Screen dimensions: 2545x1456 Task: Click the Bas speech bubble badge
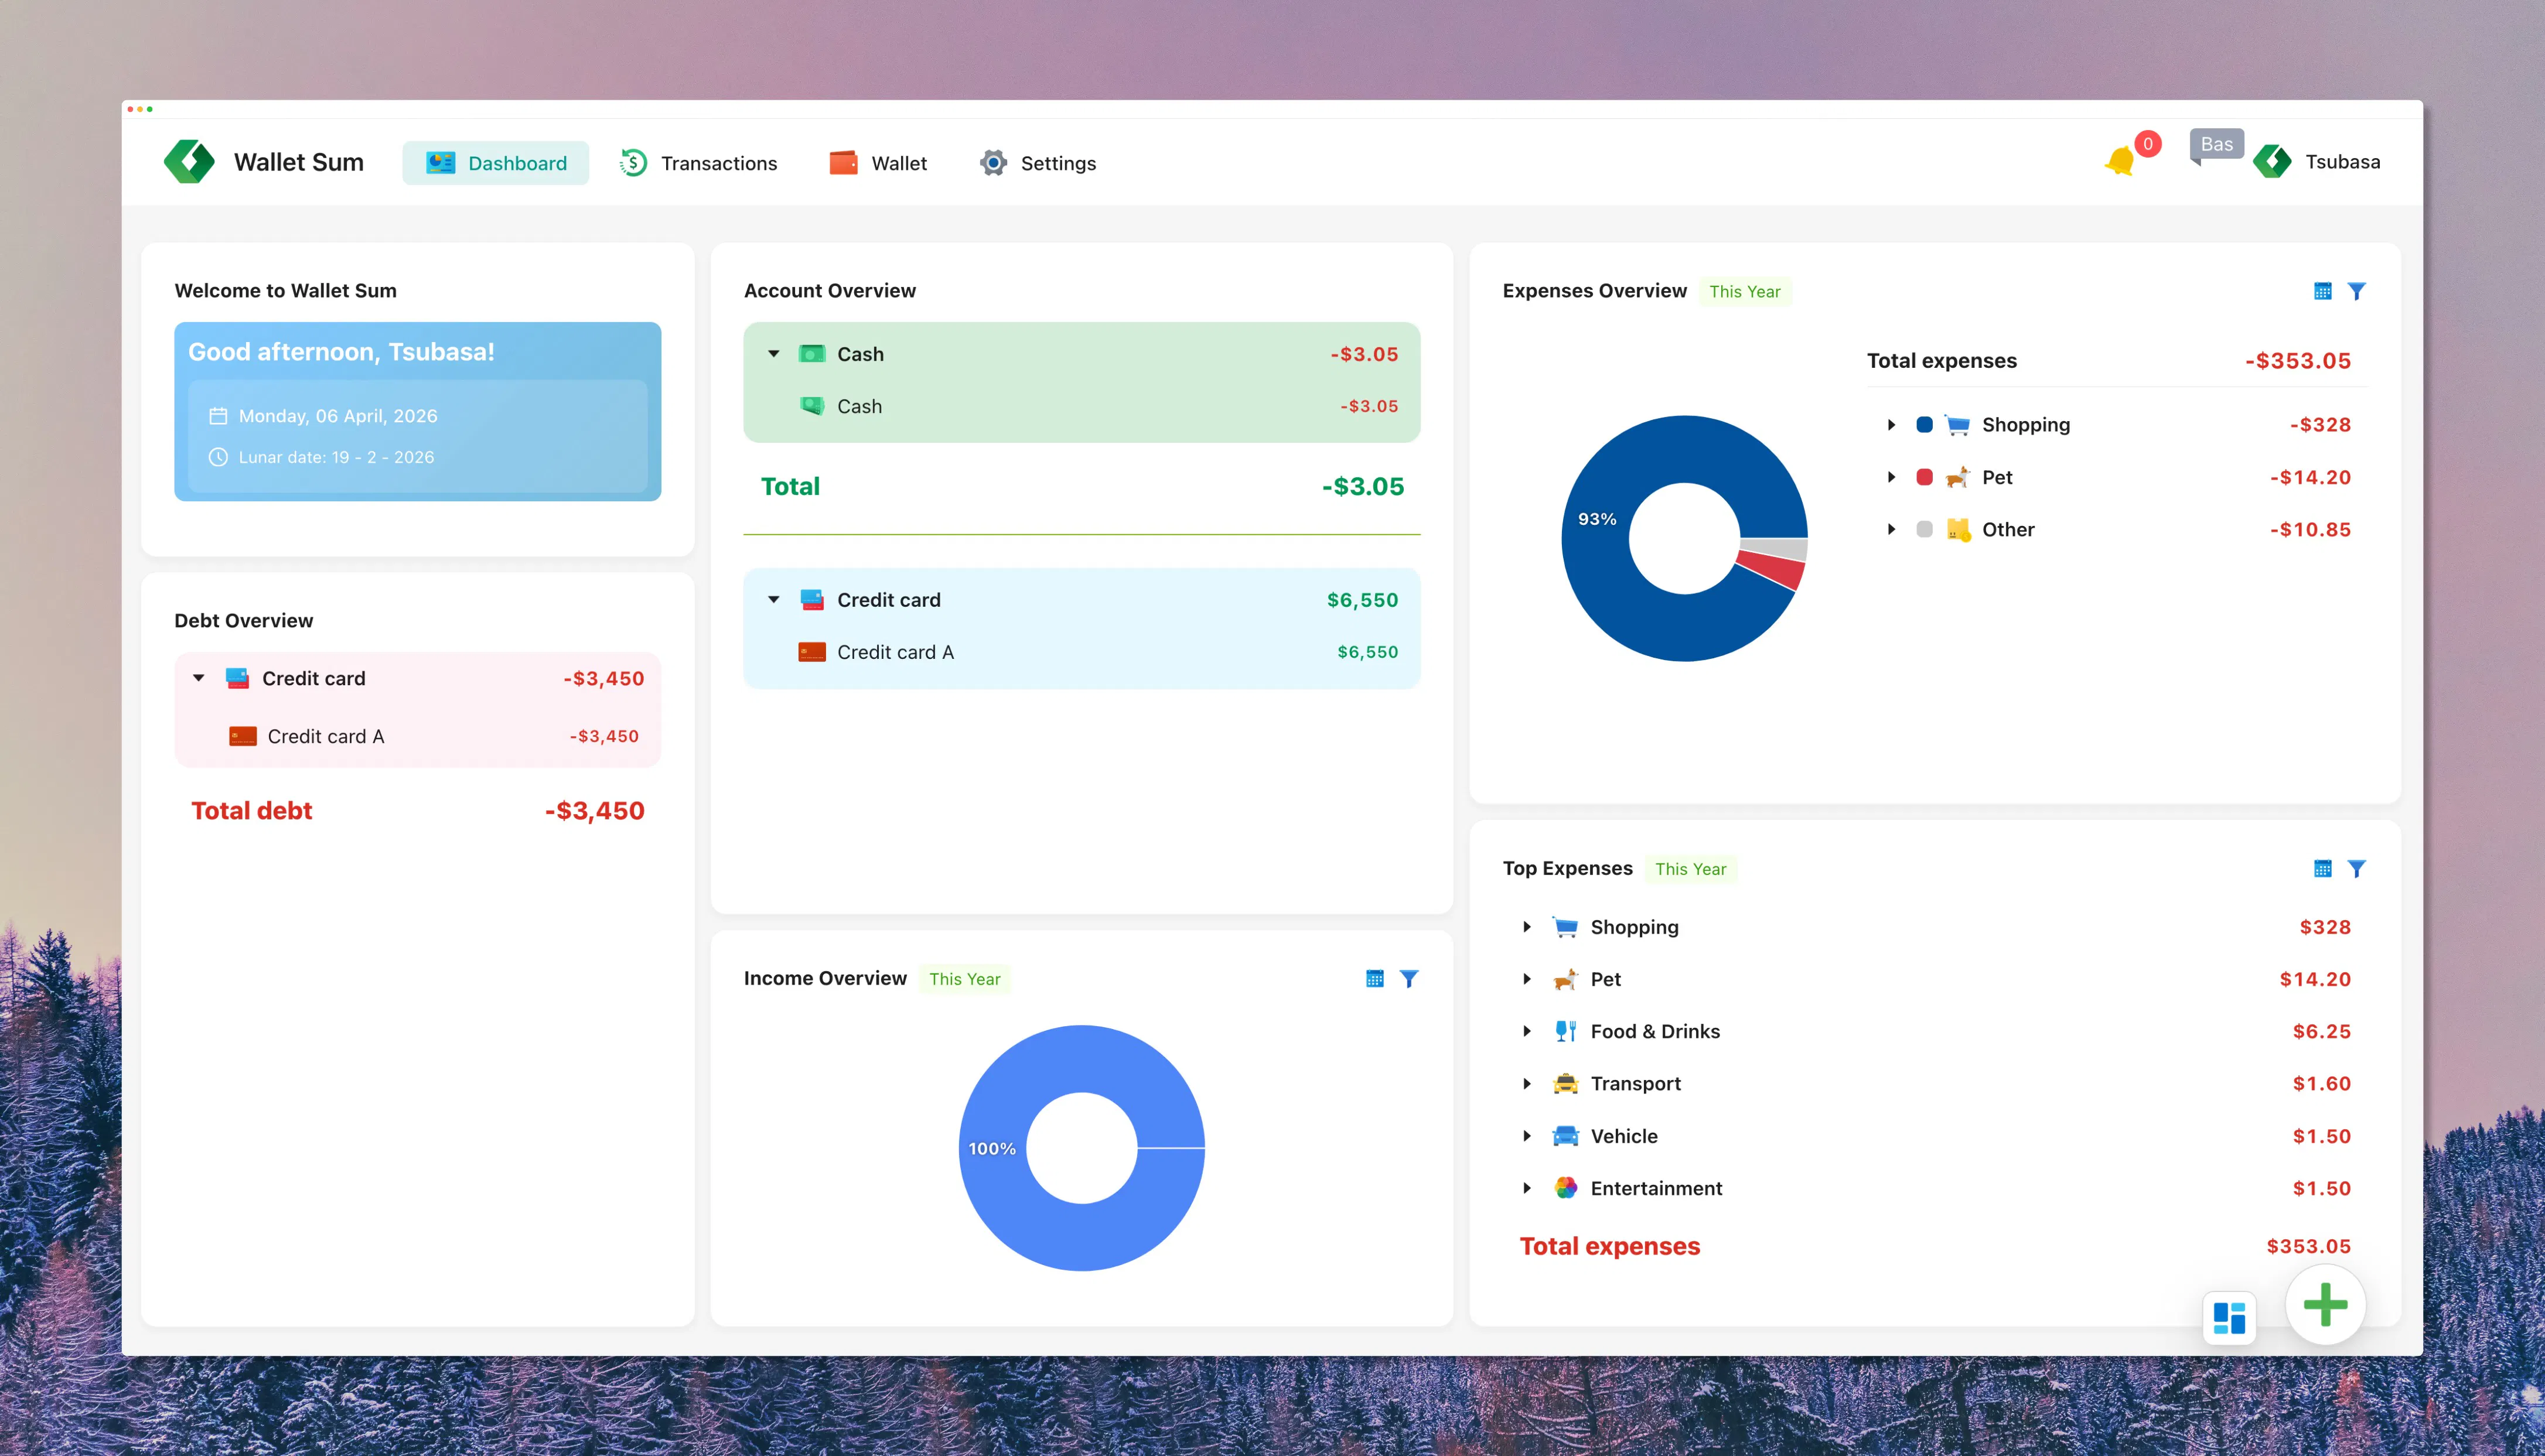[x=2216, y=146]
